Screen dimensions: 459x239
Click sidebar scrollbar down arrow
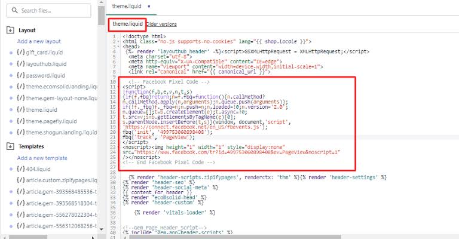tap(101, 229)
